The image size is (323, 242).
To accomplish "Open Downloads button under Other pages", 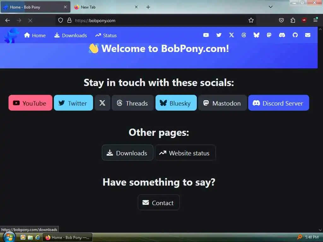I will tap(127, 153).
